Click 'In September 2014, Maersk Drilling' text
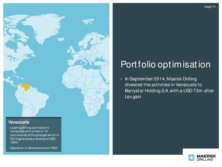Image resolution: width=222 pixels, height=167 pixels. pos(161,79)
